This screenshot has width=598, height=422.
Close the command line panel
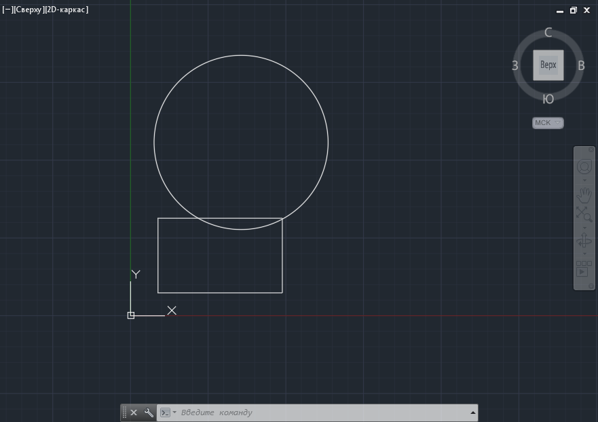[x=134, y=412]
